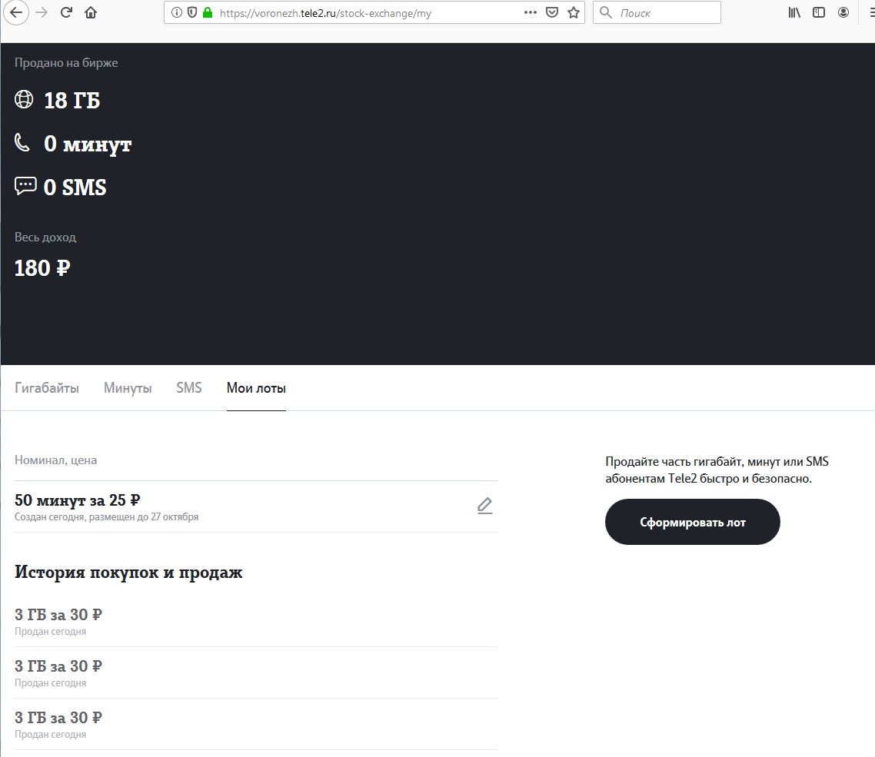
Task: Bookmark this page with star icon
Action: click(x=573, y=12)
